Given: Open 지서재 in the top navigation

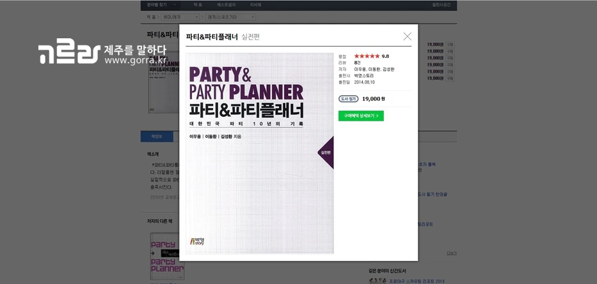Looking at the screenshot, I should tap(255, 5).
